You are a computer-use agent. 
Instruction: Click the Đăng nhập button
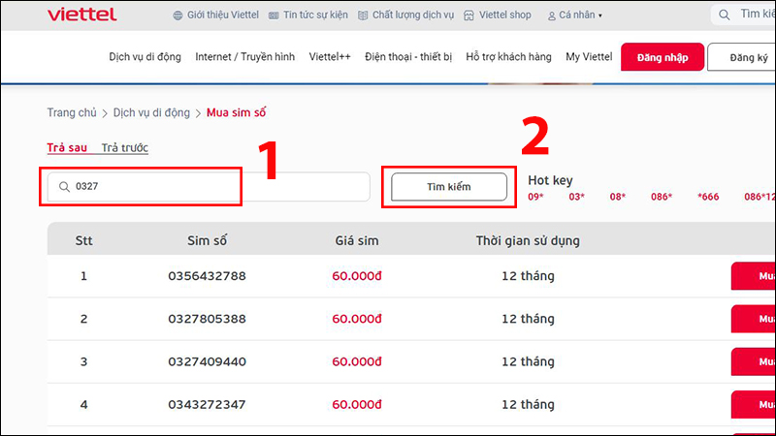663,58
